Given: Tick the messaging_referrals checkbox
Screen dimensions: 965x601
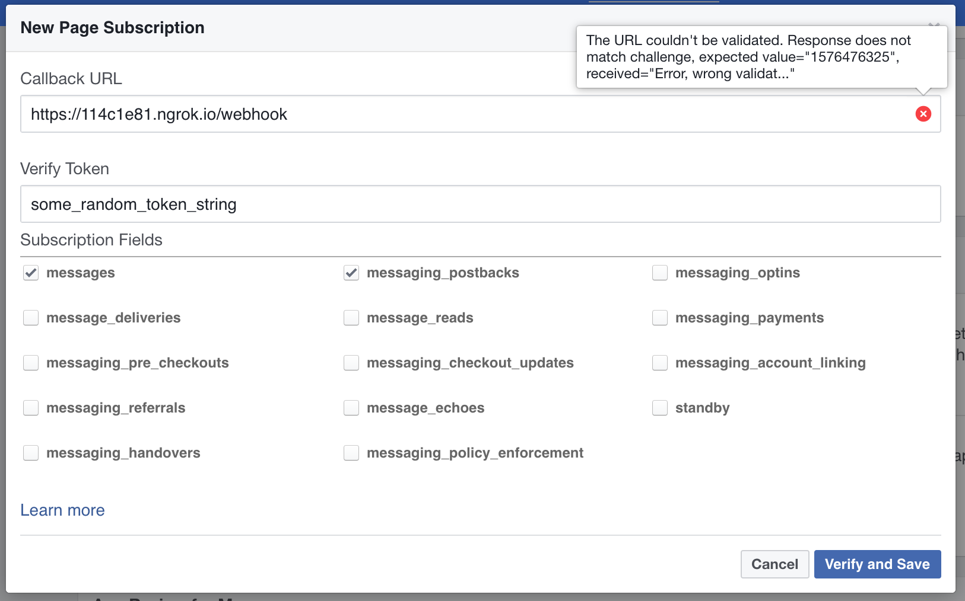Looking at the screenshot, I should pos(31,408).
